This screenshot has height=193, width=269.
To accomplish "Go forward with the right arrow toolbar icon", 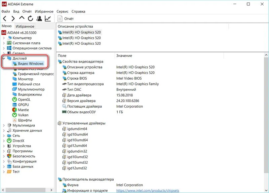I will coord(13,18).
